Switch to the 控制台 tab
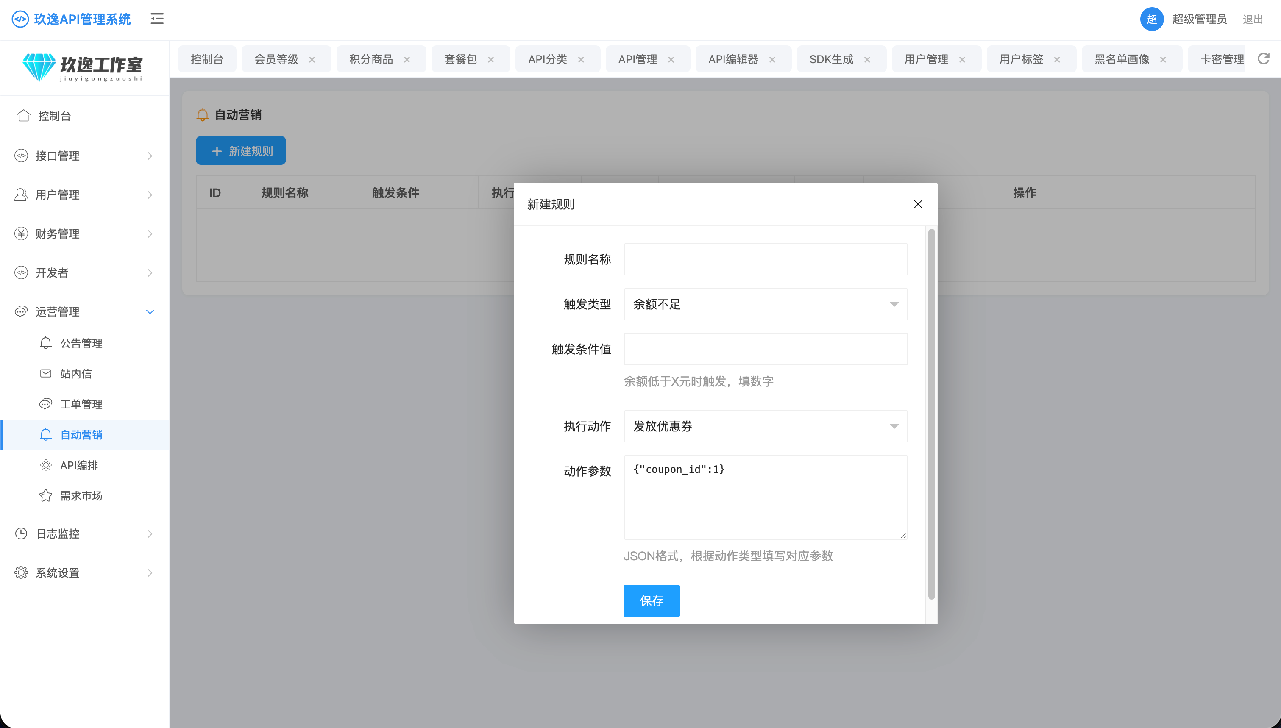This screenshot has width=1281, height=728. click(x=207, y=59)
